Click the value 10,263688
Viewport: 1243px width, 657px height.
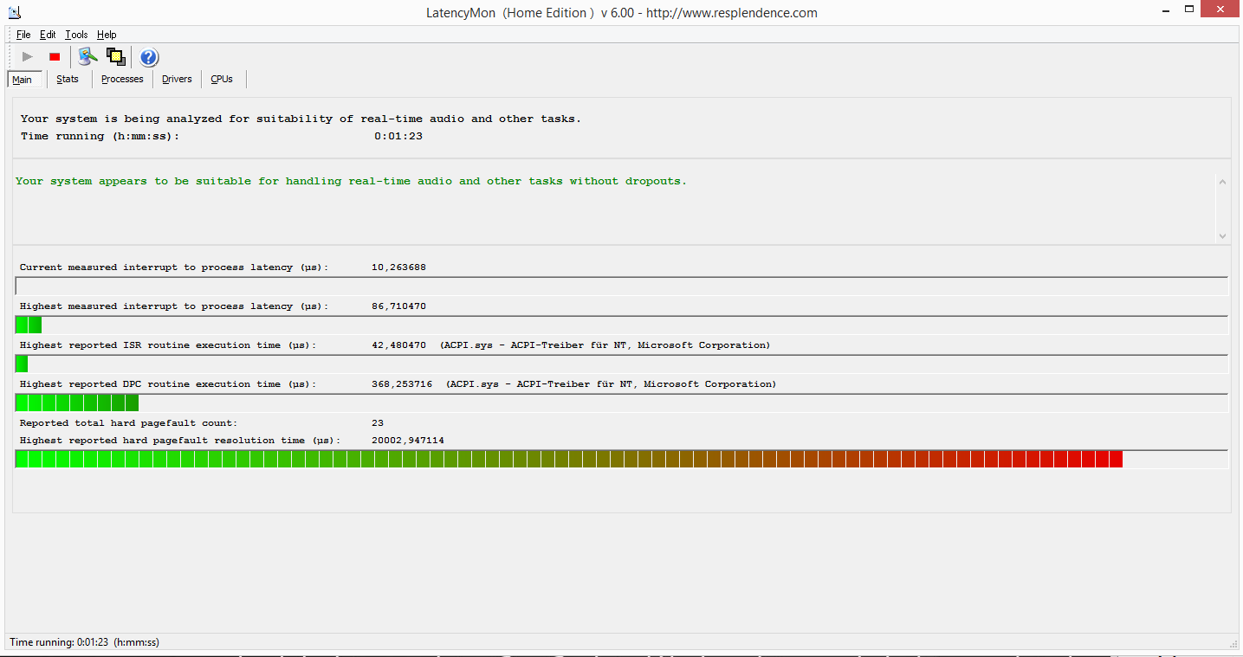398,267
